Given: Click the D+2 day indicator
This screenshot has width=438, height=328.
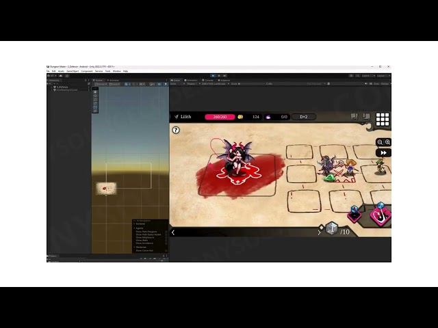Looking at the screenshot, I should (304, 117).
